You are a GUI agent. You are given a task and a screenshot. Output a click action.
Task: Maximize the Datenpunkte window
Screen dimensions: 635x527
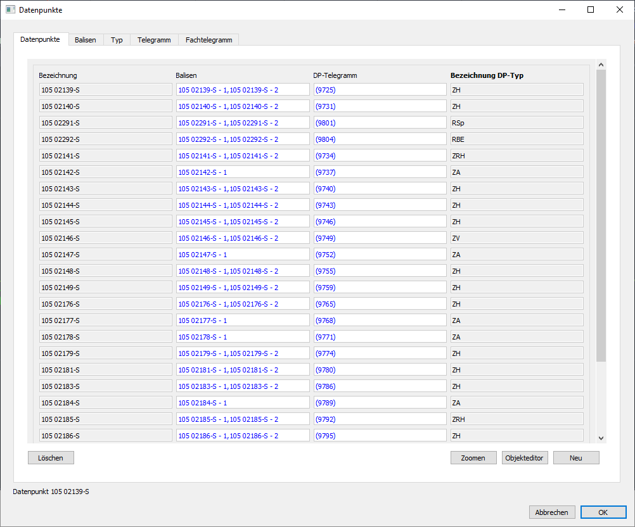tap(591, 10)
